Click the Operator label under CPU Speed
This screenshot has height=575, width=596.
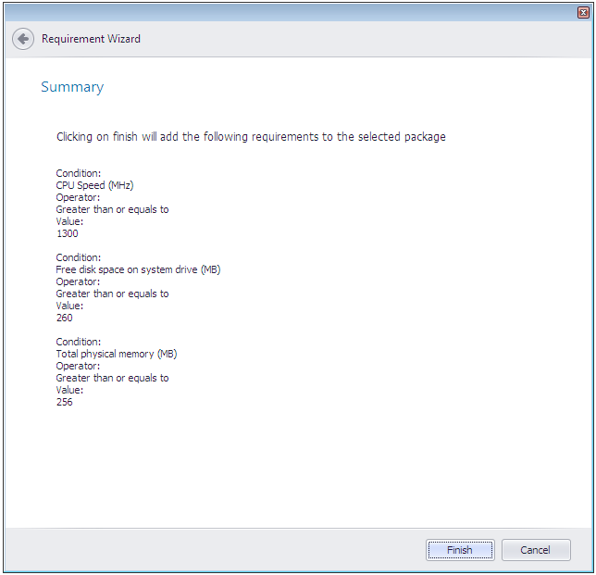(x=78, y=197)
